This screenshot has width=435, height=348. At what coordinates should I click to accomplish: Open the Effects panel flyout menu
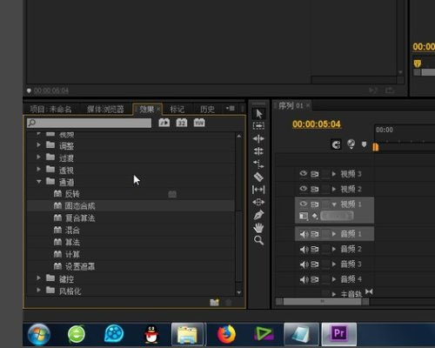[x=231, y=109]
